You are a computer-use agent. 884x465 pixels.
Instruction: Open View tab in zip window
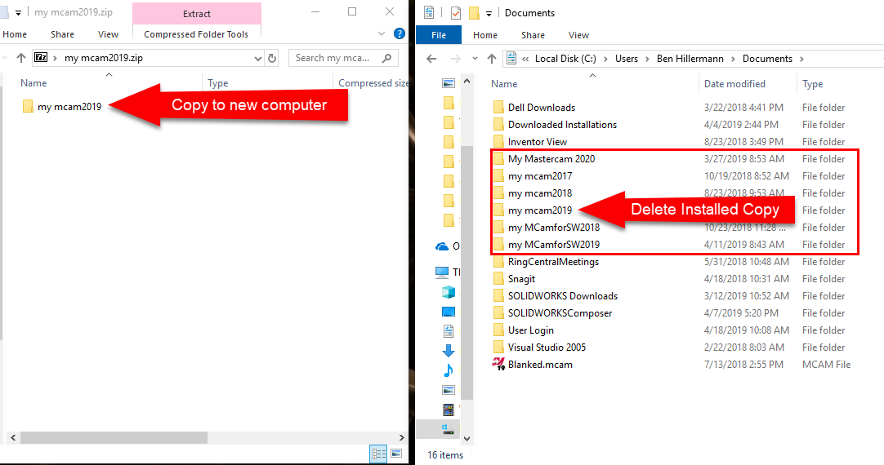(x=108, y=34)
